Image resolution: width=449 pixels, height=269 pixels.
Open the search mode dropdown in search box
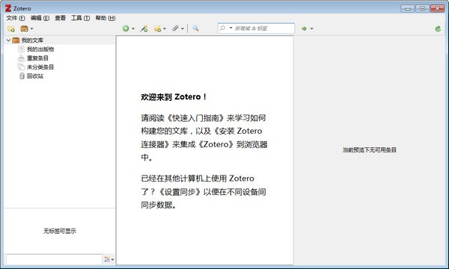point(230,28)
